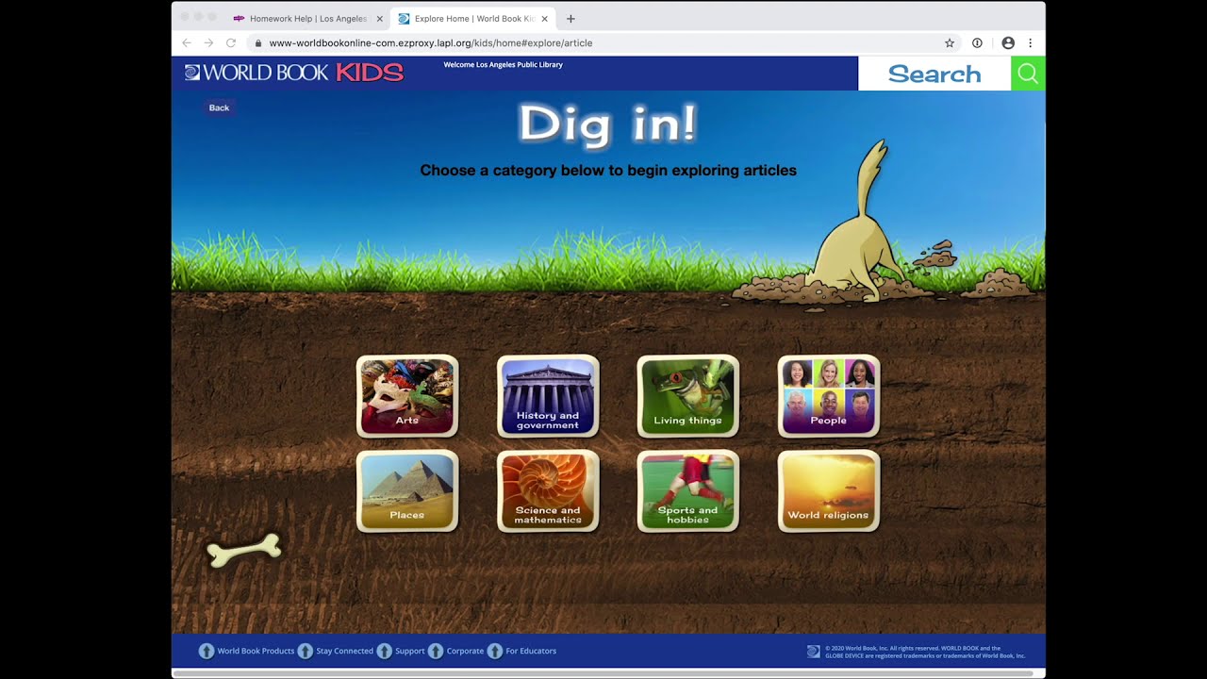Click the World Book Kids logo
Viewport: 1207px width, 679px height.
click(x=294, y=73)
